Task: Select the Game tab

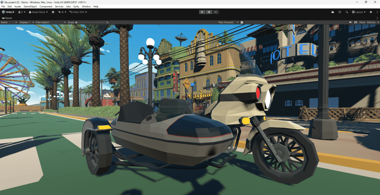Action: [x=7, y=18]
